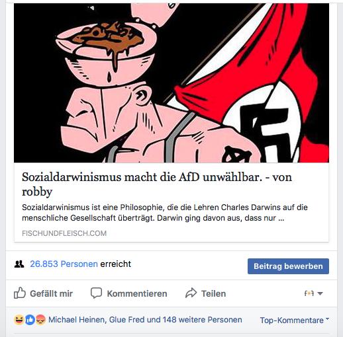Screen dimensions: 343x337
Task: Click the laughing Haha reaction emoji
Action: (19, 320)
